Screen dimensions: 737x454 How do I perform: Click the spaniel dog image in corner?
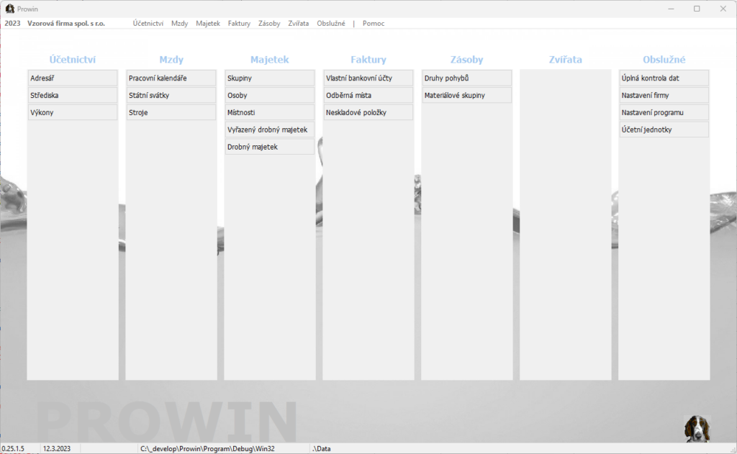tap(697, 429)
